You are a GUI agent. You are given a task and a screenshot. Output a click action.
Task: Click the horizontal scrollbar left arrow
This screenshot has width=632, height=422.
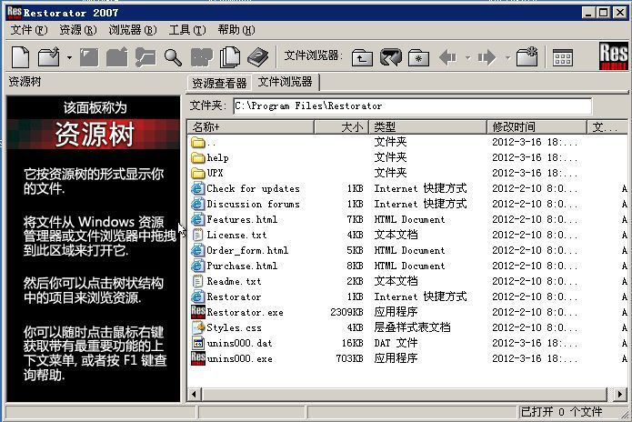click(x=195, y=394)
